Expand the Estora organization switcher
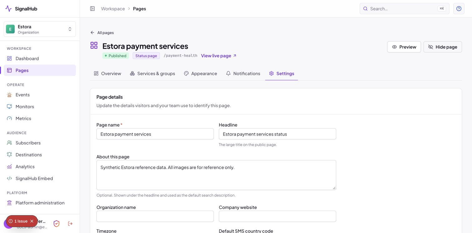 [x=40, y=29]
